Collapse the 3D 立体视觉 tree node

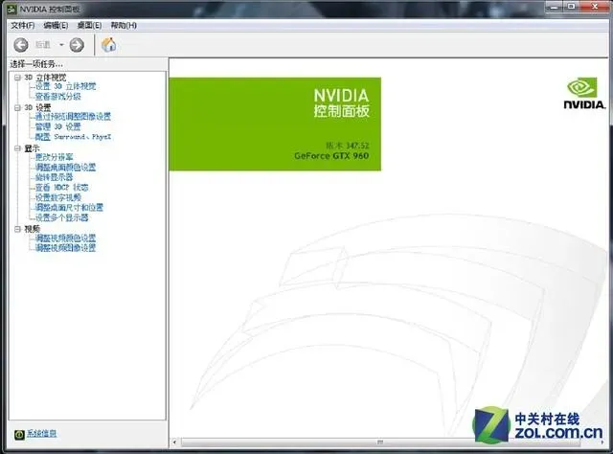pos(17,78)
